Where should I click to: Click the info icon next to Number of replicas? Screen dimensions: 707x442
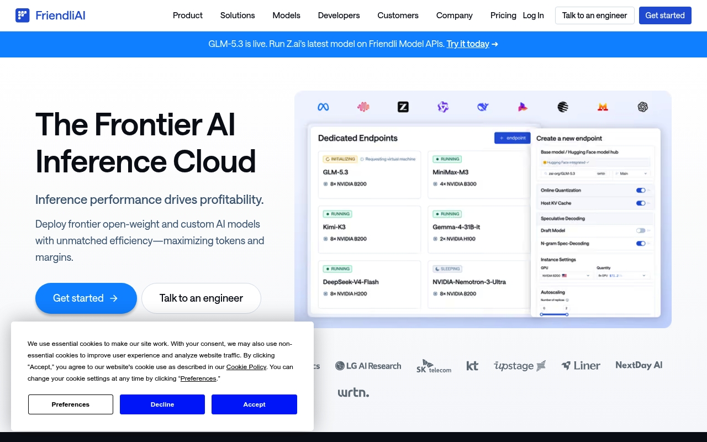point(567,300)
